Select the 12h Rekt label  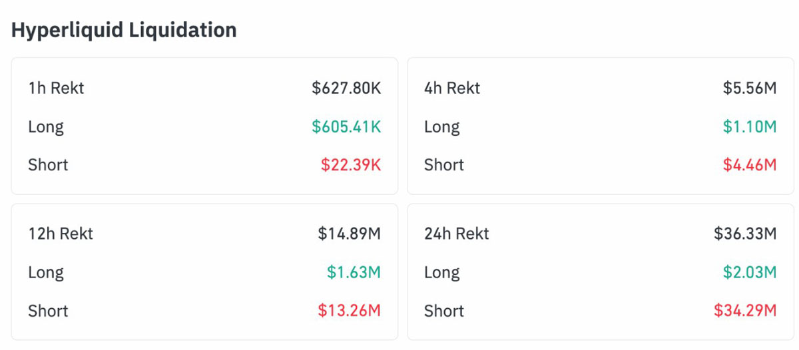click(x=61, y=234)
